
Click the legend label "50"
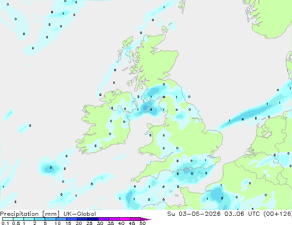[x=142, y=223]
